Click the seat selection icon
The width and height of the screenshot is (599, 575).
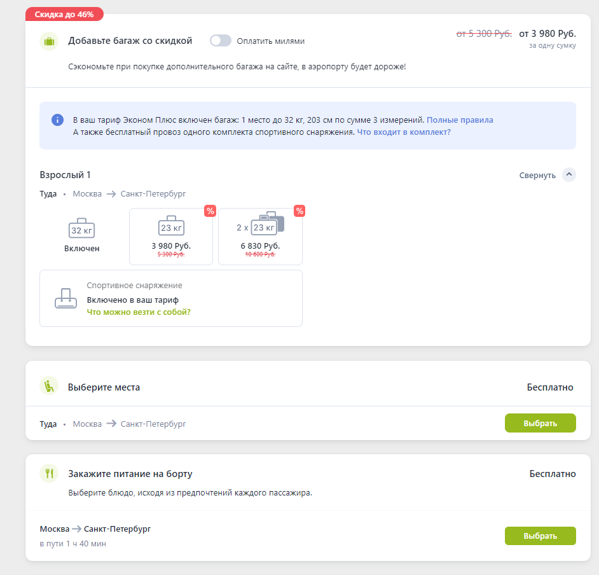click(49, 386)
